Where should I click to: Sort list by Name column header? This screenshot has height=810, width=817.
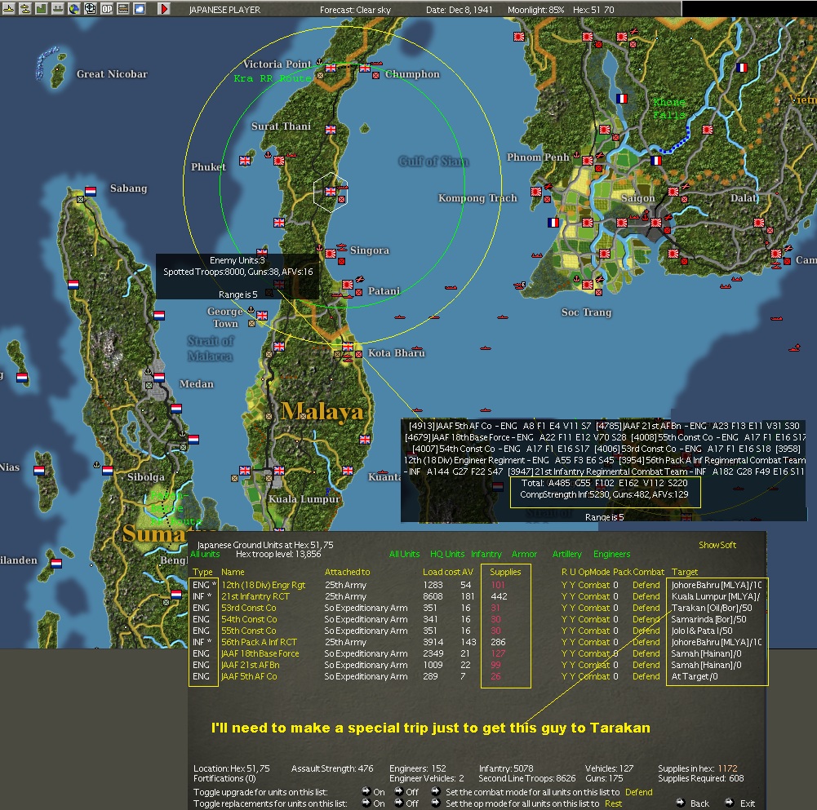233,572
